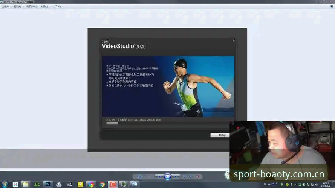The height and width of the screenshot is (188, 335).
Task: Rotate the photo clockwise
Action: click(190, 176)
